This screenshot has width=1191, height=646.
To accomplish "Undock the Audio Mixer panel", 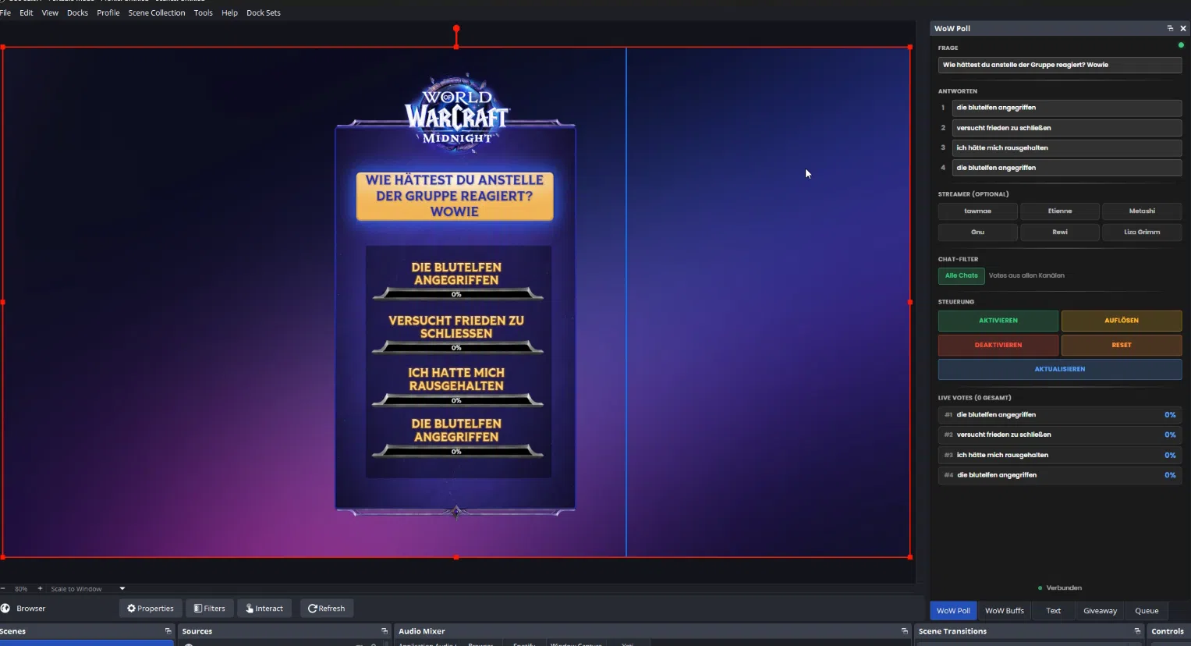I will click(x=905, y=631).
